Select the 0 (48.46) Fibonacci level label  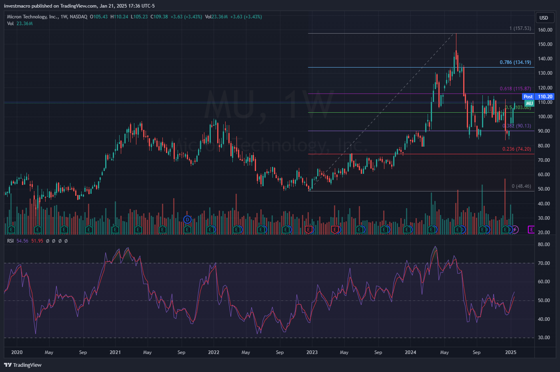(521, 186)
